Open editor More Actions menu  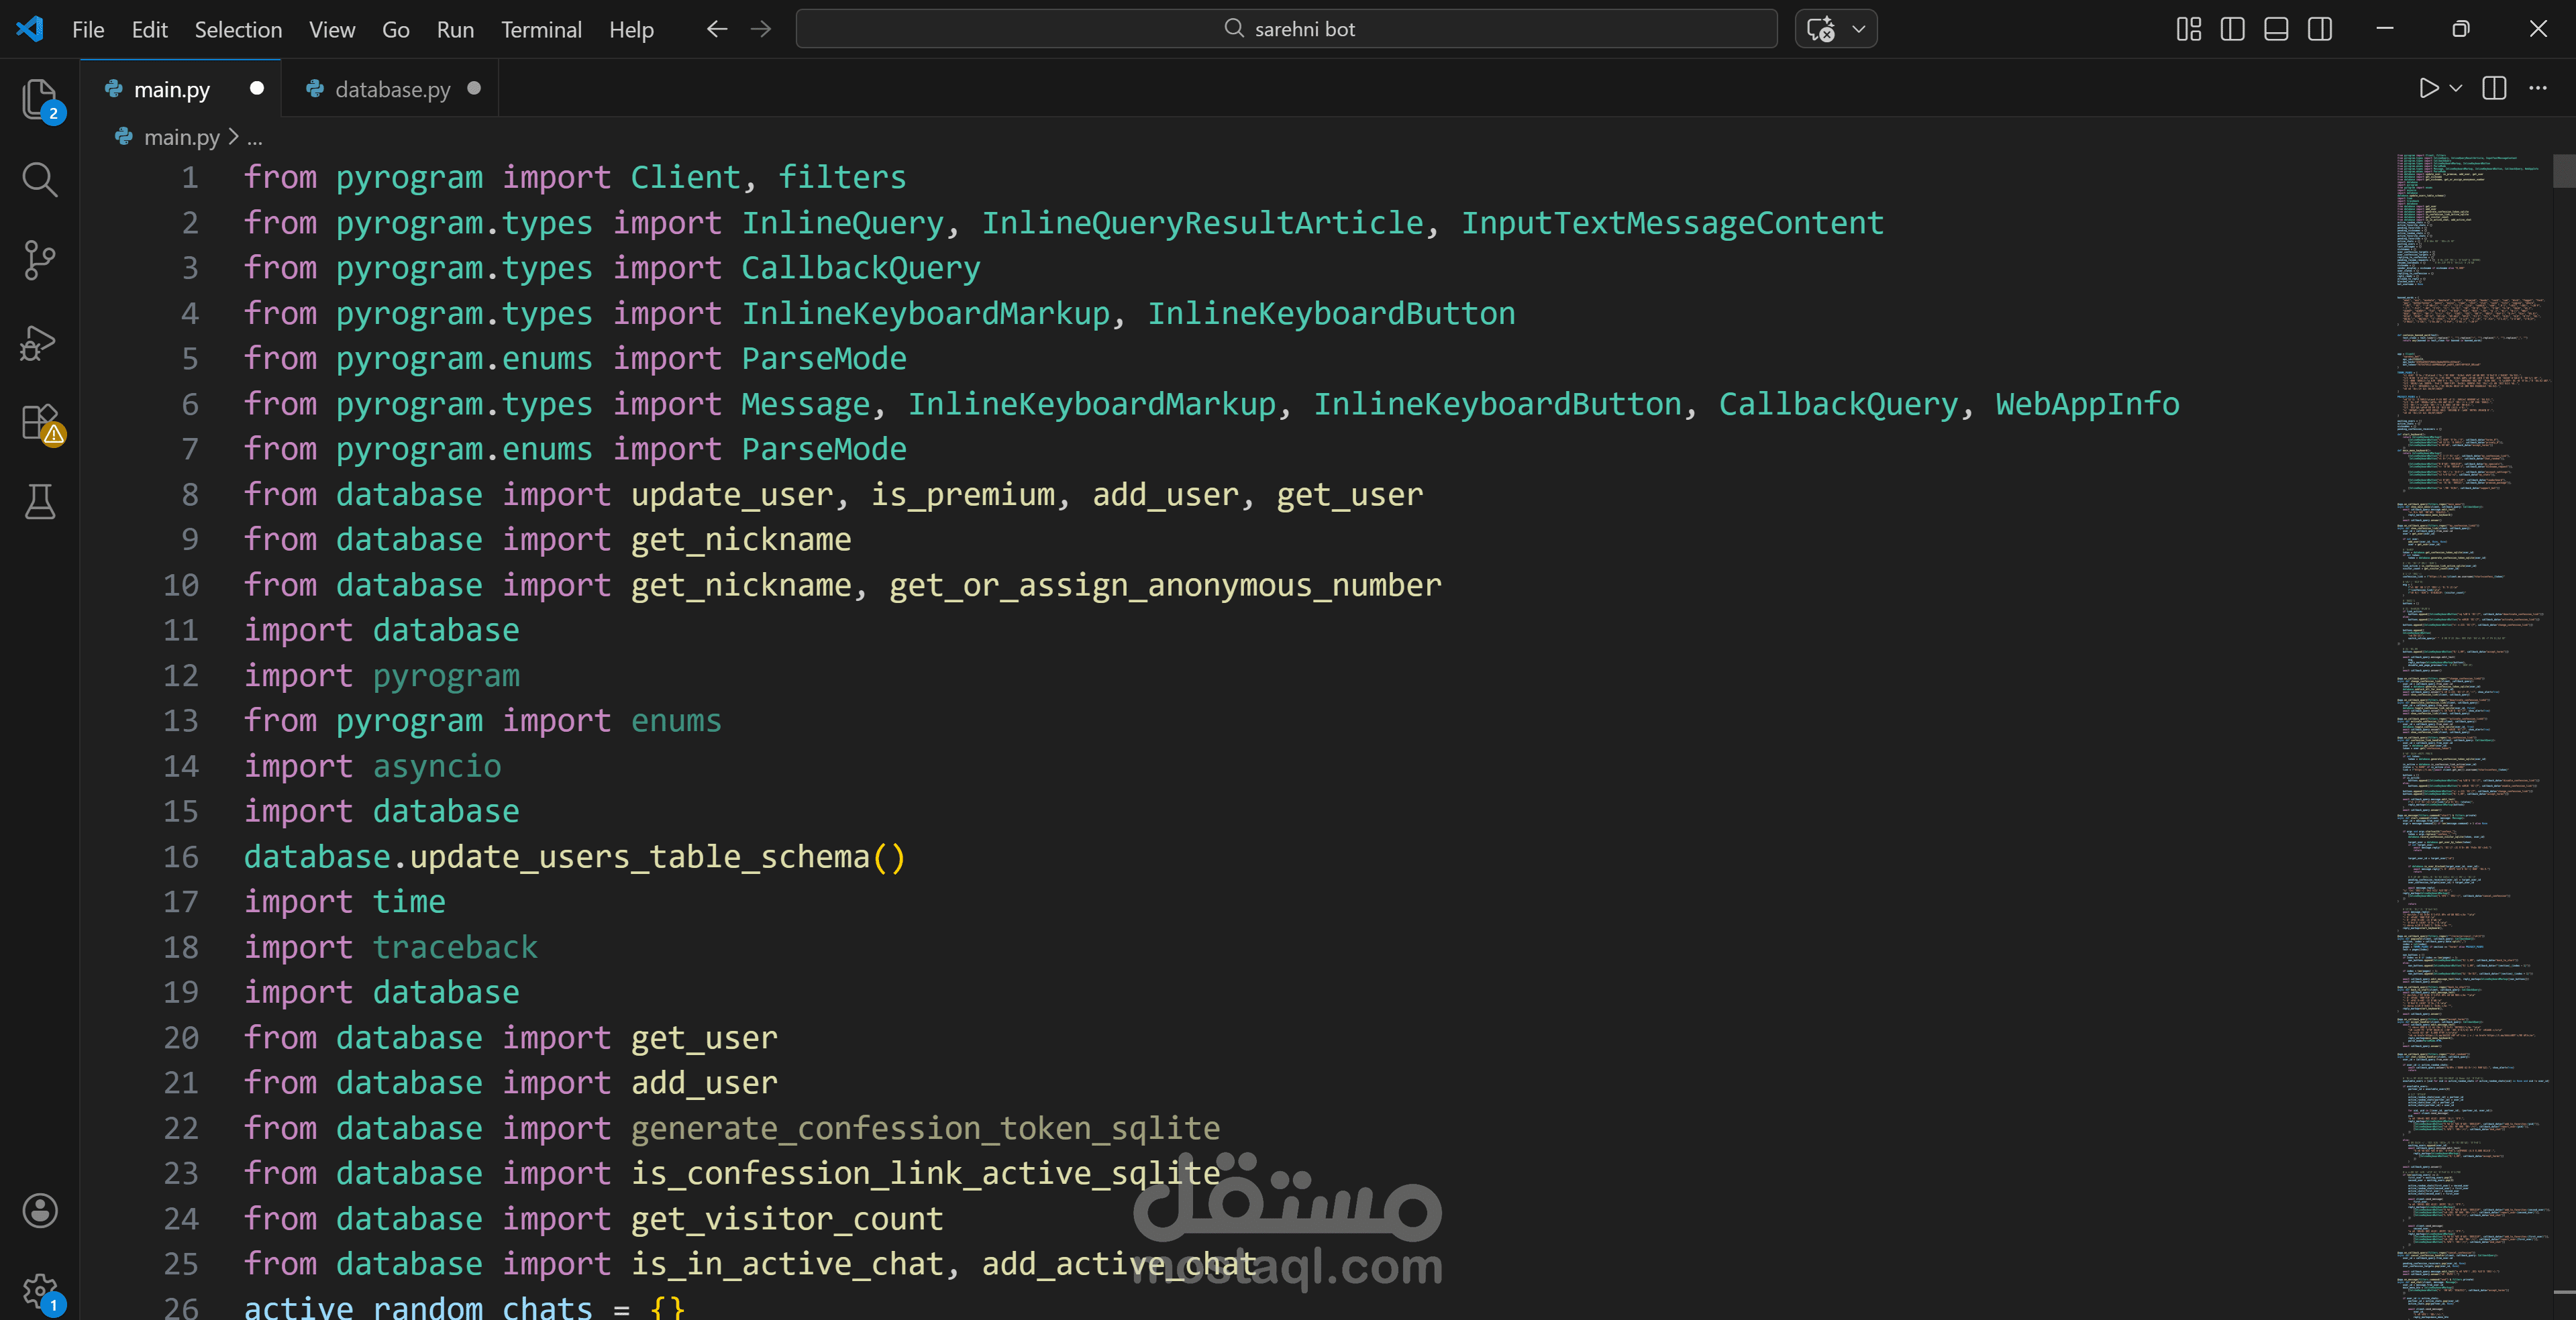click(2538, 89)
